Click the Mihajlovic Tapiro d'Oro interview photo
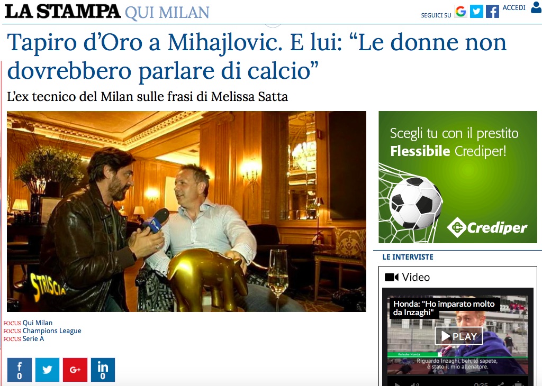 [186, 212]
